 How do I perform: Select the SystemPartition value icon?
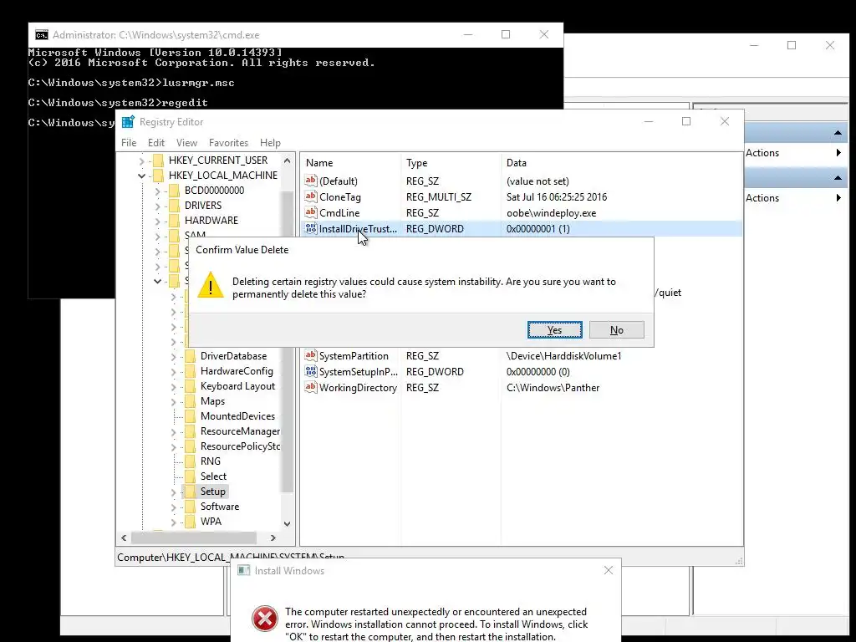point(311,355)
